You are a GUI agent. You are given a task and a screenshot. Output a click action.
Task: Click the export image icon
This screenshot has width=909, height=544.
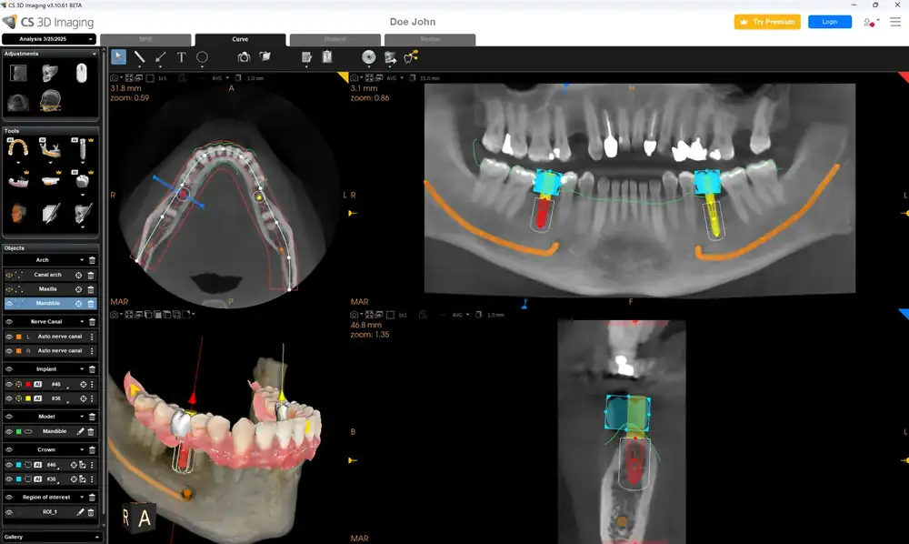[390, 57]
